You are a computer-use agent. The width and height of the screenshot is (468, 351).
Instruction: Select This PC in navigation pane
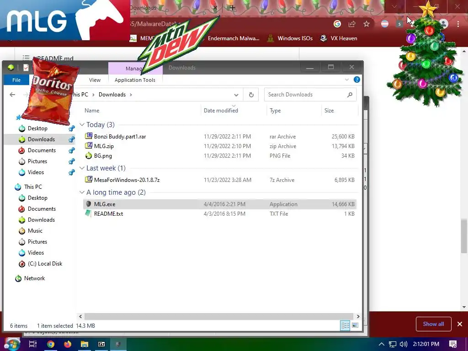point(33,187)
